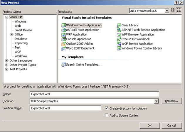Select ASP.NET Web Service Application icon
The height and width of the screenshot is (132, 185).
(119, 30)
